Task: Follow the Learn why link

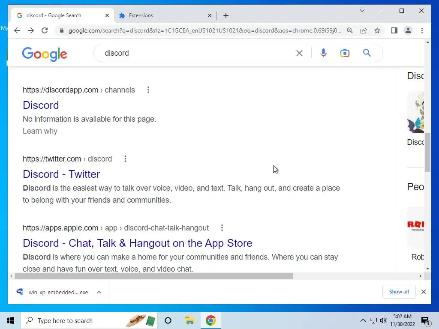Action: pos(40,131)
